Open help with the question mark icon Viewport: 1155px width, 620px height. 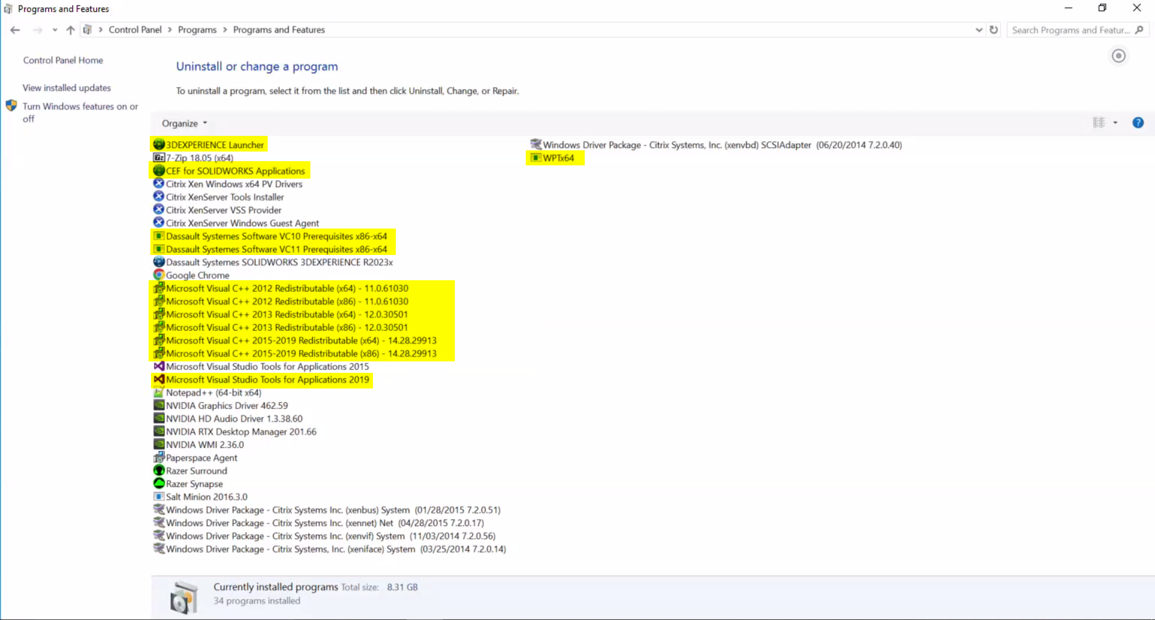click(x=1138, y=123)
